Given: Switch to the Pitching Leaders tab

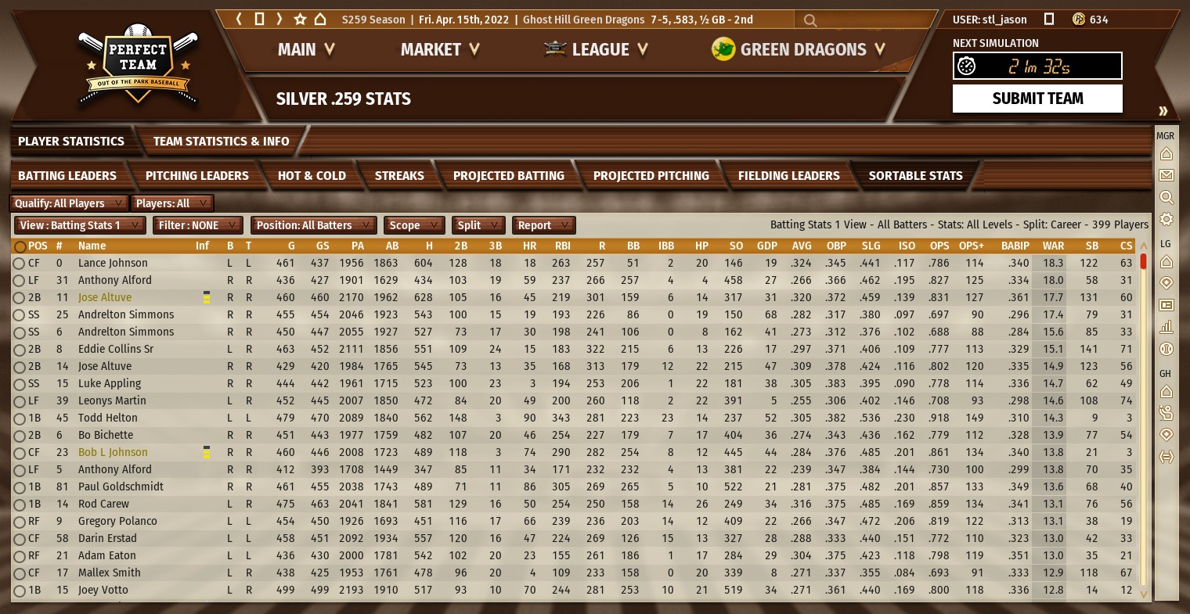Looking at the screenshot, I should (197, 176).
